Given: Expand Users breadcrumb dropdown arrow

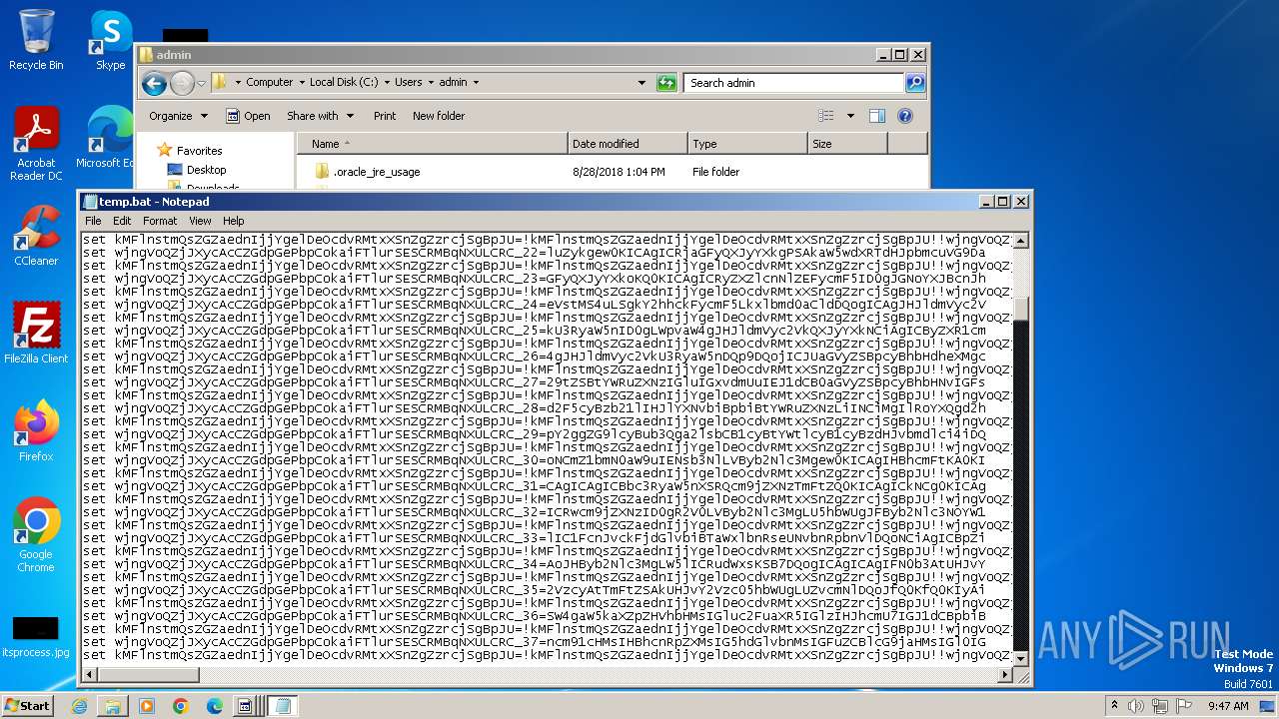Looking at the screenshot, I should point(431,83).
